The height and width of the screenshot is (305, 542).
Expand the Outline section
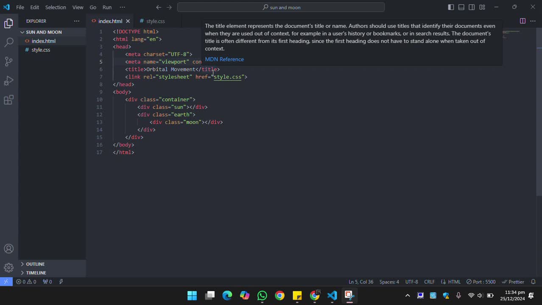pyautogui.click(x=35, y=264)
